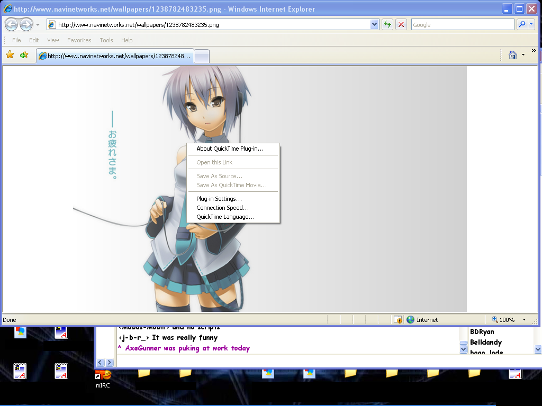This screenshot has width=542, height=406.
Task: Stop loading with the red X icon
Action: (x=401, y=24)
